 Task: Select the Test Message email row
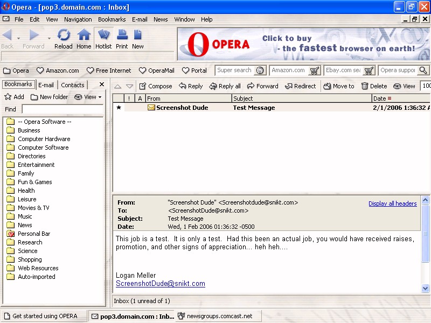(272, 108)
